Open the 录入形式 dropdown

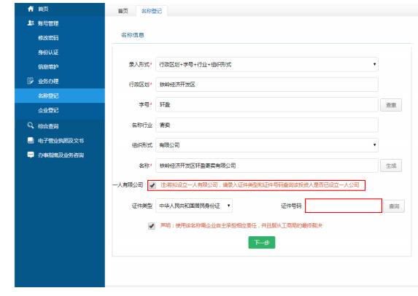(267, 64)
